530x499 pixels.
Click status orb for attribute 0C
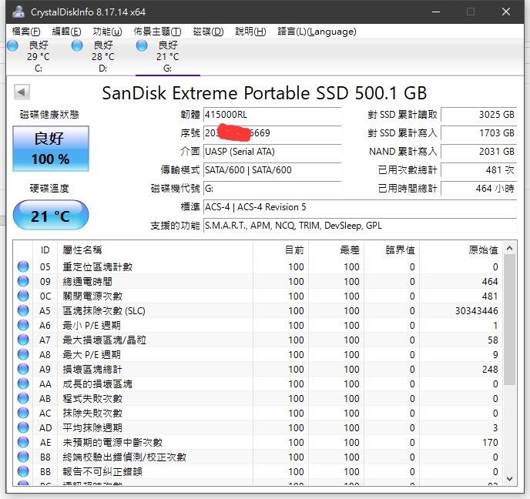click(23, 296)
